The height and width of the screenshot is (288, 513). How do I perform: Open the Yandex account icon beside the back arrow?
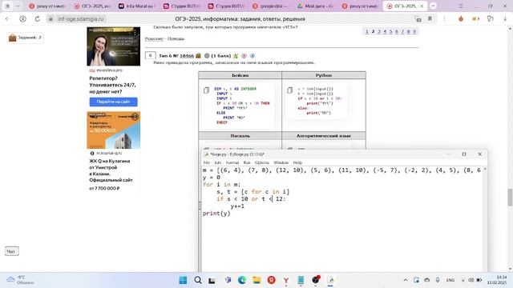click(x=22, y=19)
